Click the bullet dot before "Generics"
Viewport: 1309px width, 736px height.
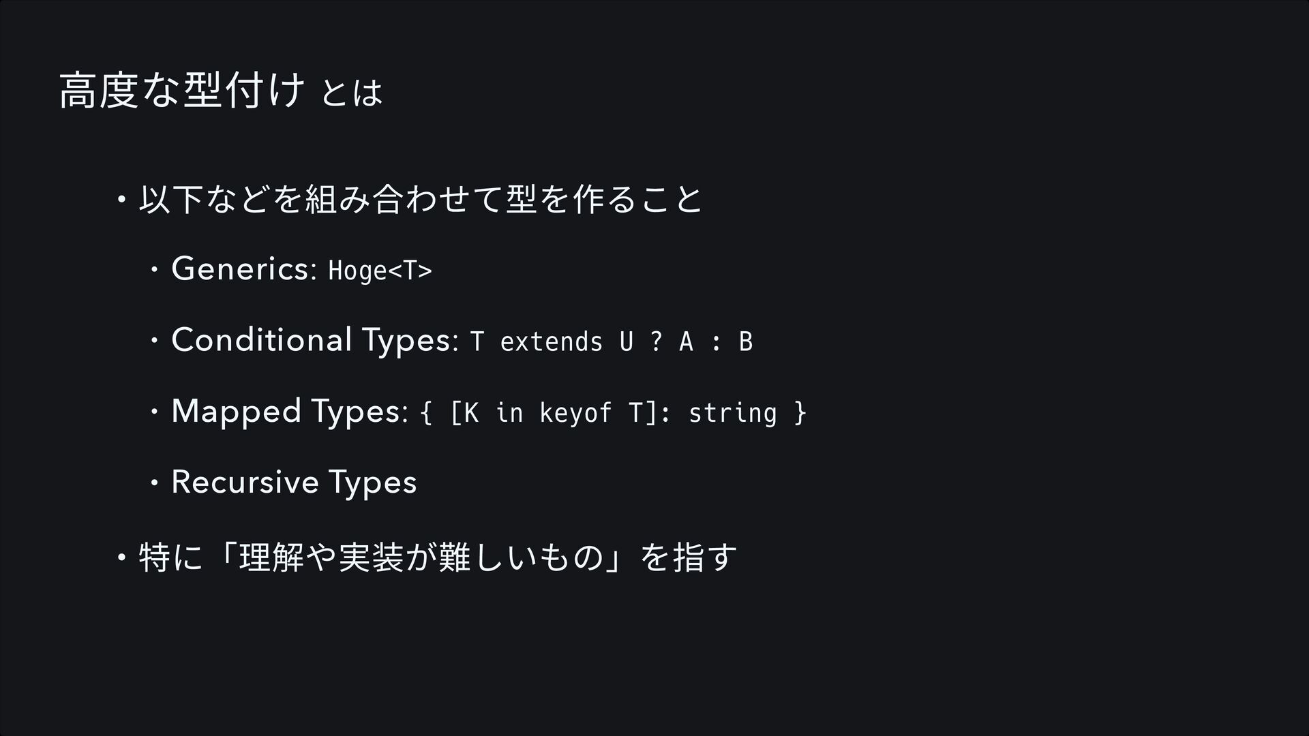coord(154,271)
